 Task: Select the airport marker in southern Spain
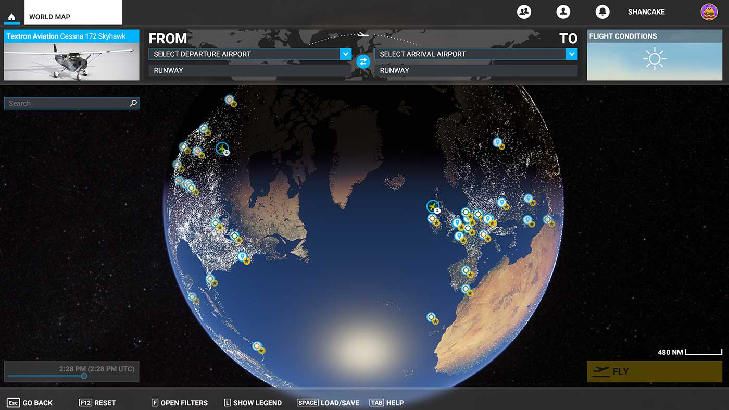point(466,270)
